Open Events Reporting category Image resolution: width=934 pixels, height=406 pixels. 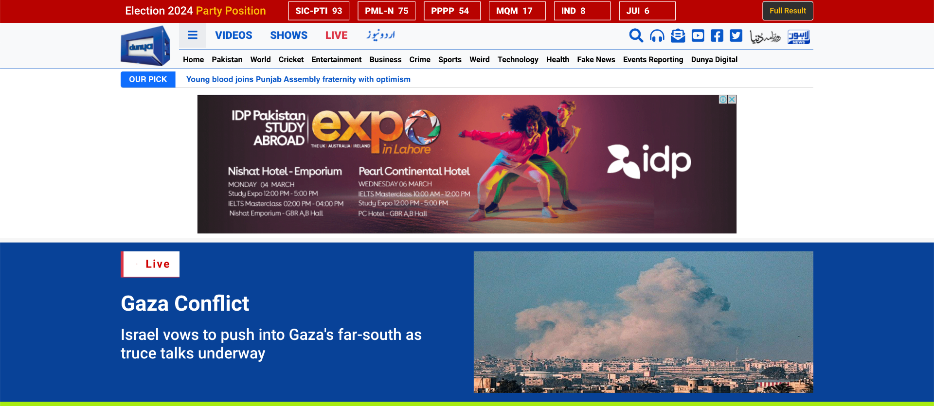tap(653, 59)
